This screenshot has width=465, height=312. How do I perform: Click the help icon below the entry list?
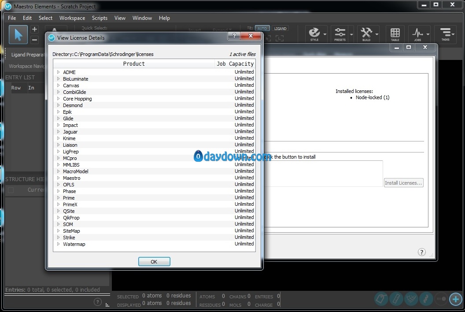(97, 302)
